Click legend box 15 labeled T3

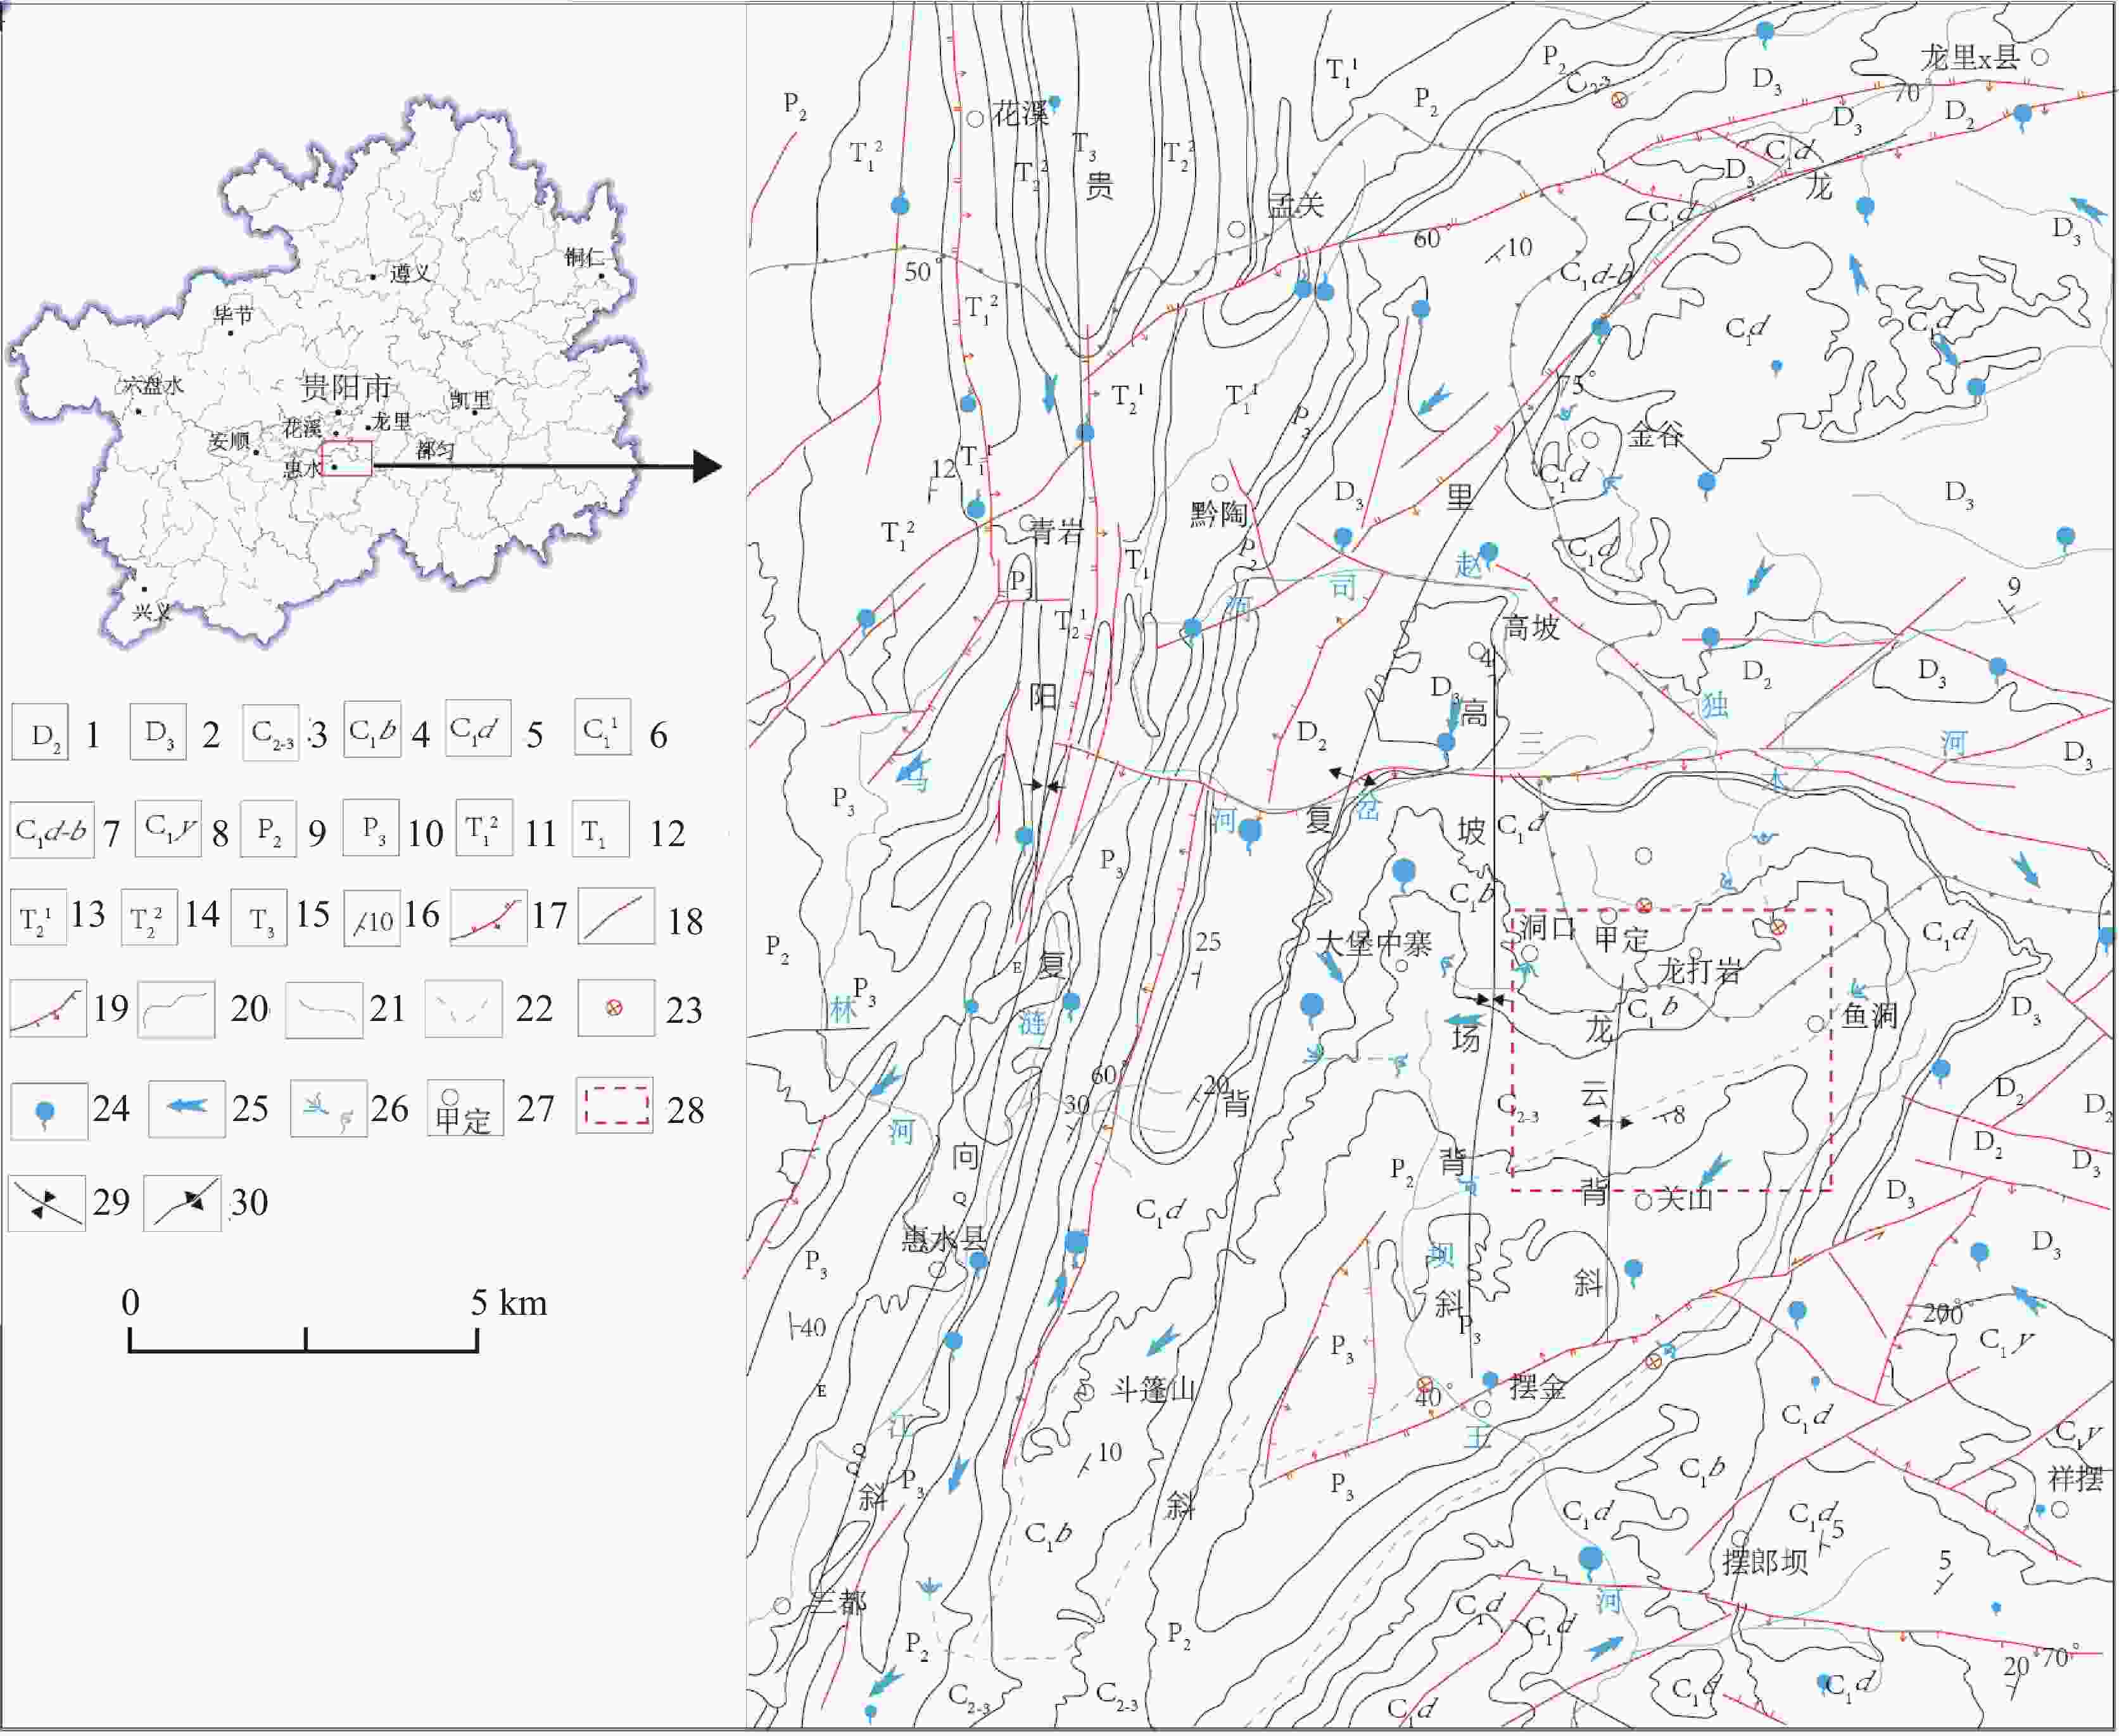pos(259,918)
